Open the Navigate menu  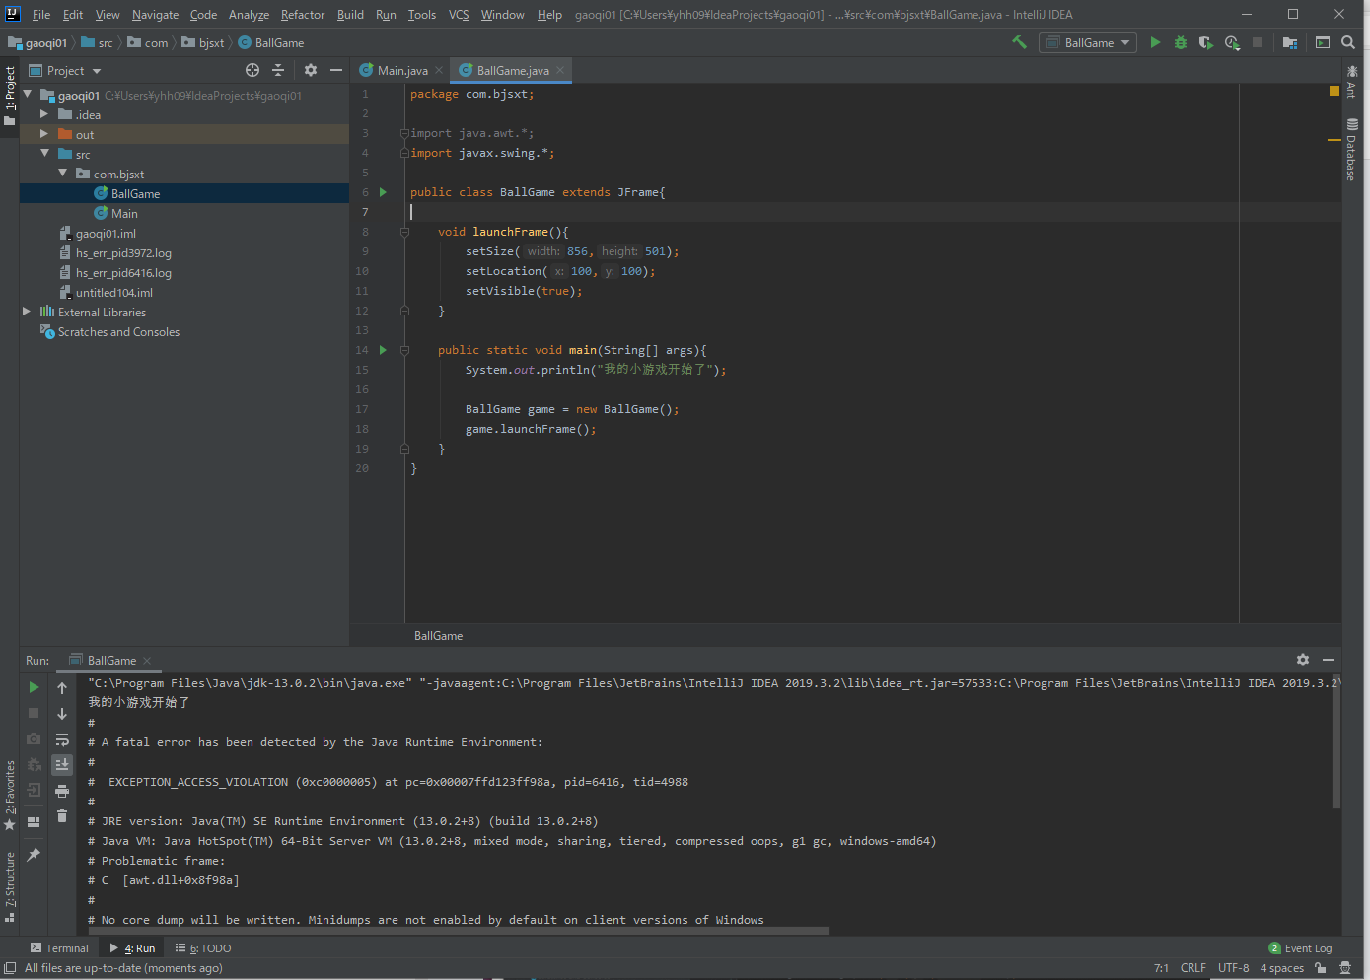(x=155, y=15)
